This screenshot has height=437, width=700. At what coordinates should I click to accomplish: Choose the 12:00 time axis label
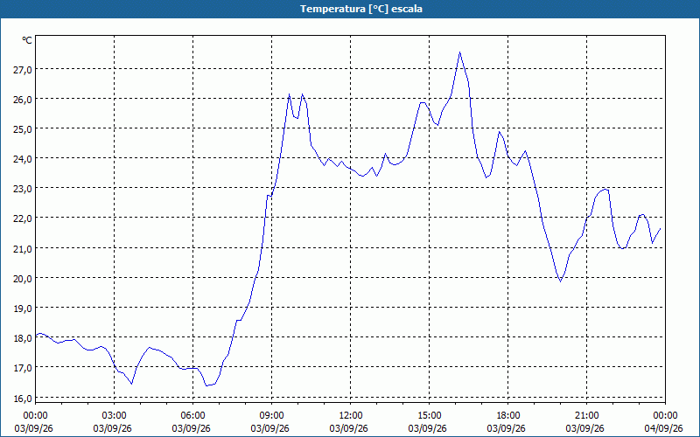point(351,416)
